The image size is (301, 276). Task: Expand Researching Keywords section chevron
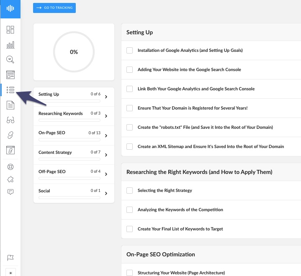[x=106, y=116]
